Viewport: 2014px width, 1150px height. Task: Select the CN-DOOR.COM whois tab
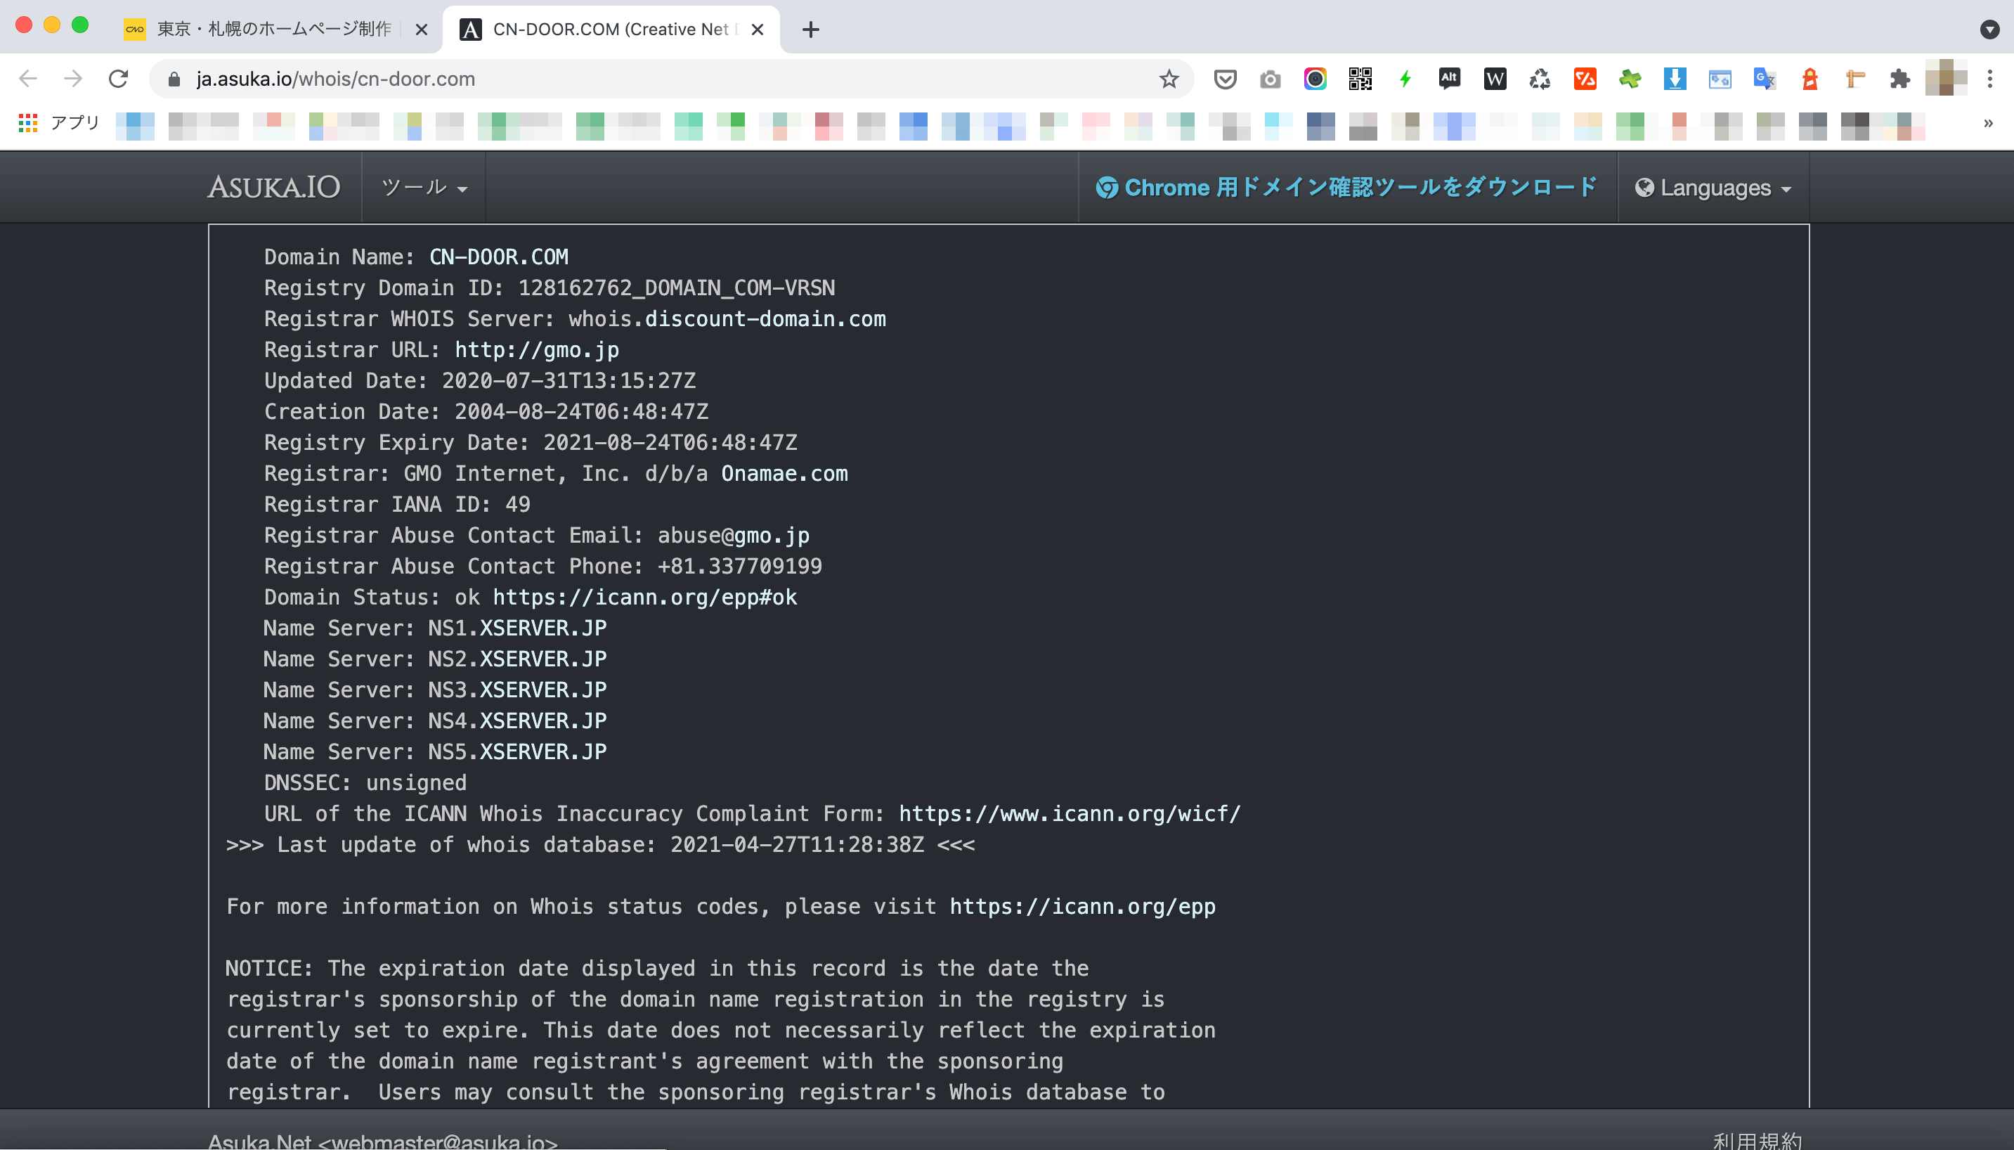click(x=611, y=30)
